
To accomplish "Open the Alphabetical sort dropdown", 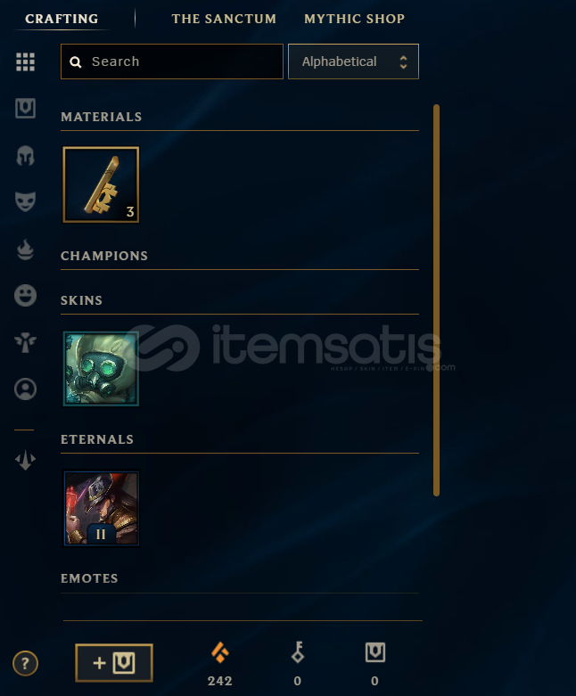I will click(x=353, y=61).
